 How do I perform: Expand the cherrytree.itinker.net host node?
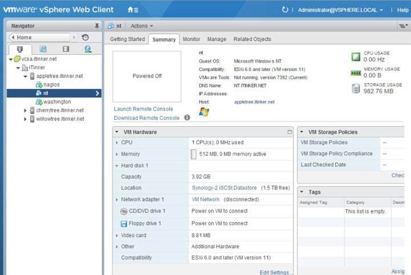[x=25, y=110]
